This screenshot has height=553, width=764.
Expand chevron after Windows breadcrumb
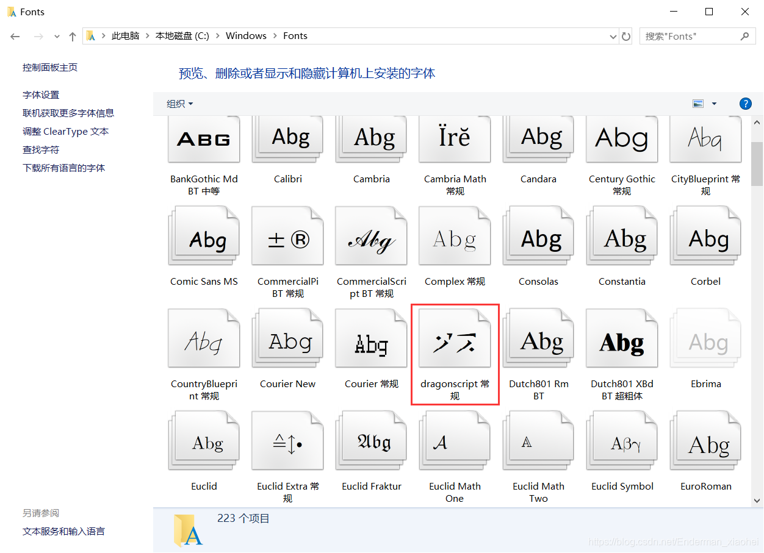click(x=275, y=36)
